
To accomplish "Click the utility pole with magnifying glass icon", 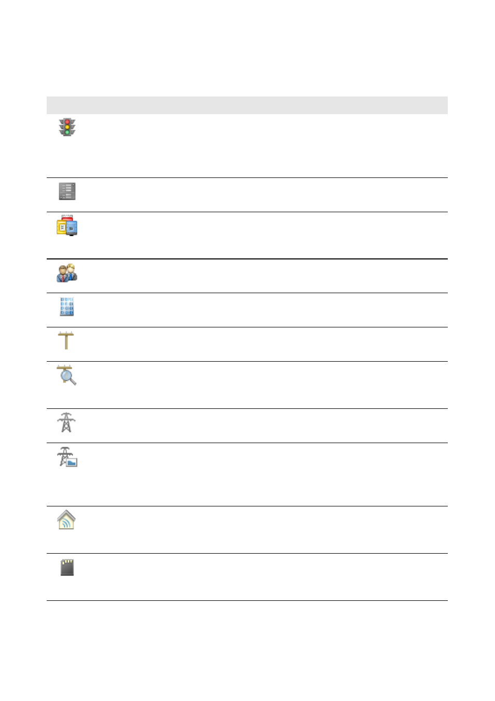I will click(67, 375).
